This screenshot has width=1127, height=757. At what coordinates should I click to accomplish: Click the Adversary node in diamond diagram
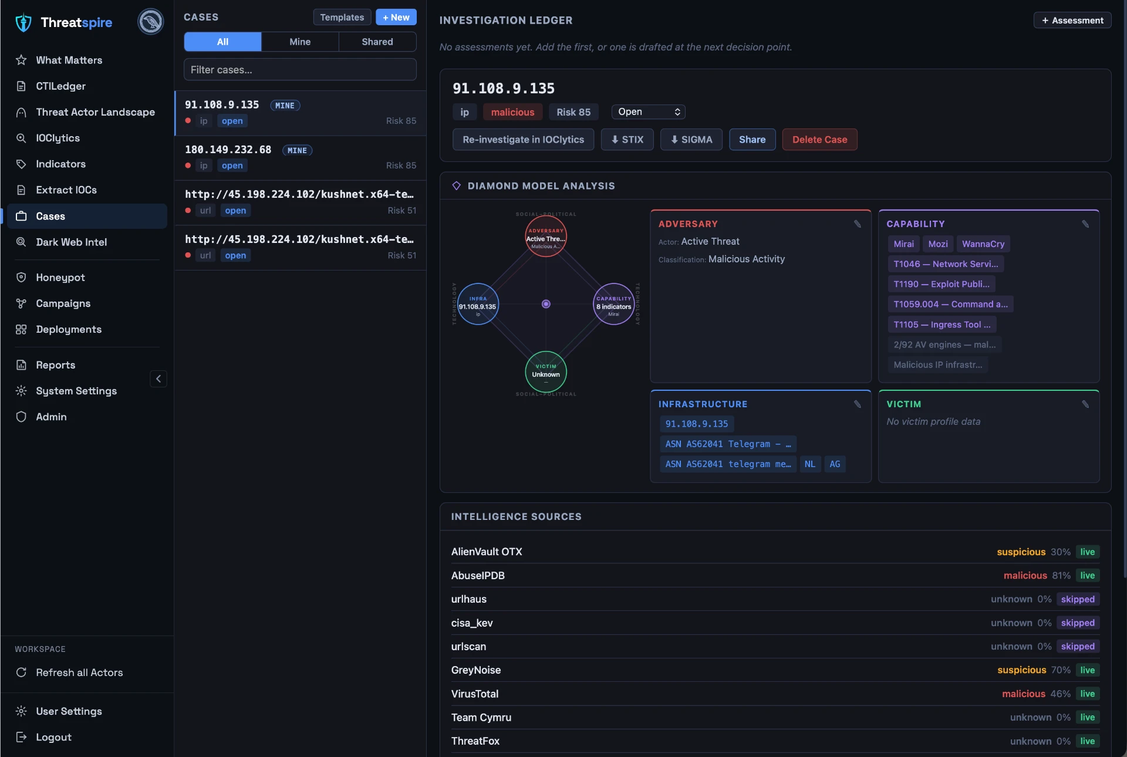coord(546,236)
